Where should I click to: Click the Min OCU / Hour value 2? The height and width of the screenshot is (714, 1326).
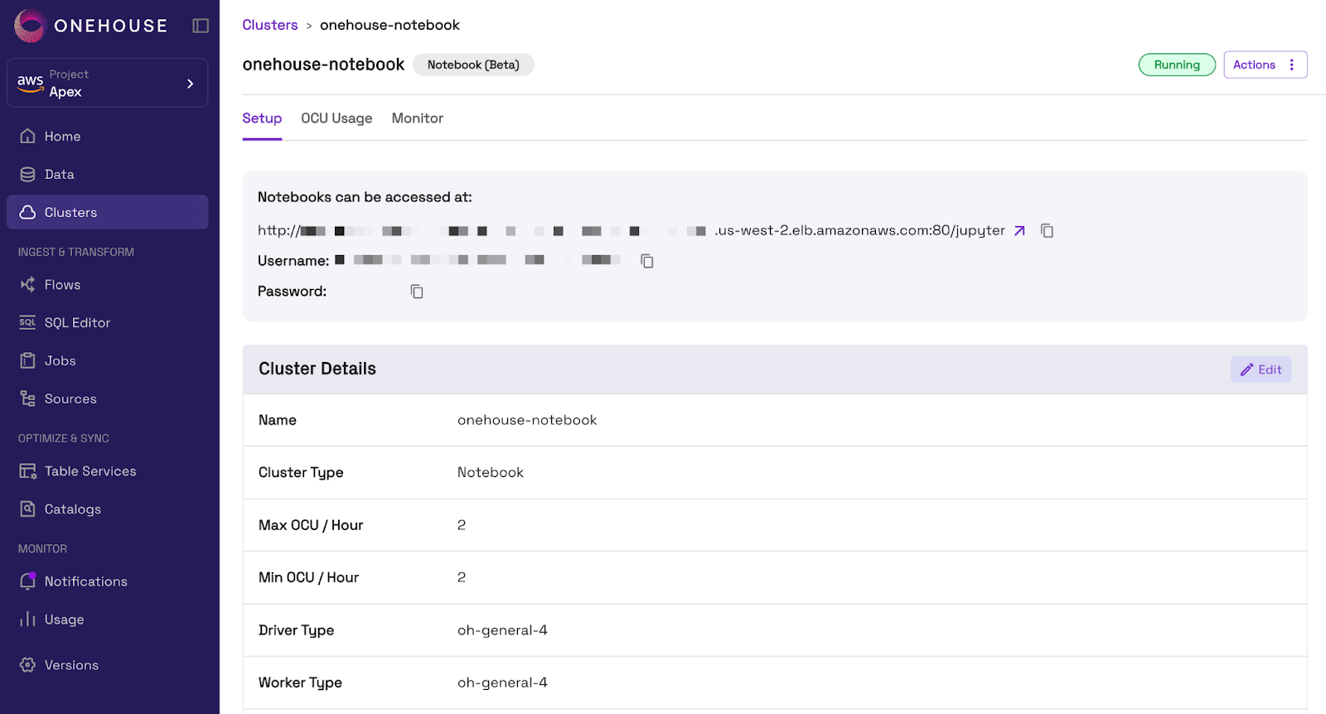[462, 577]
